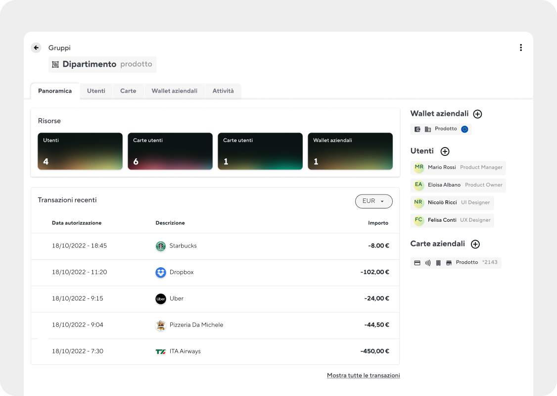Click the Uber logo in transactions
This screenshot has width=557, height=396.
[x=161, y=299]
